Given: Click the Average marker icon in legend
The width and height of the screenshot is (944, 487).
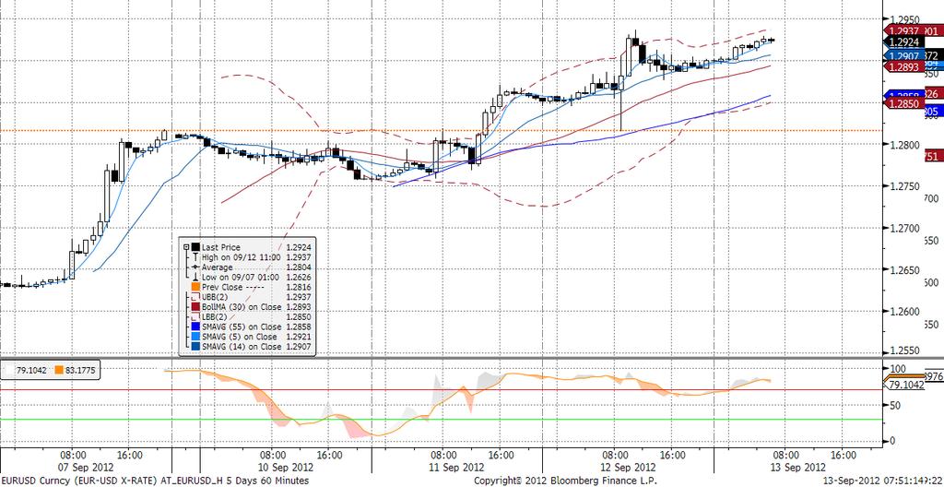Looking at the screenshot, I should (x=195, y=267).
